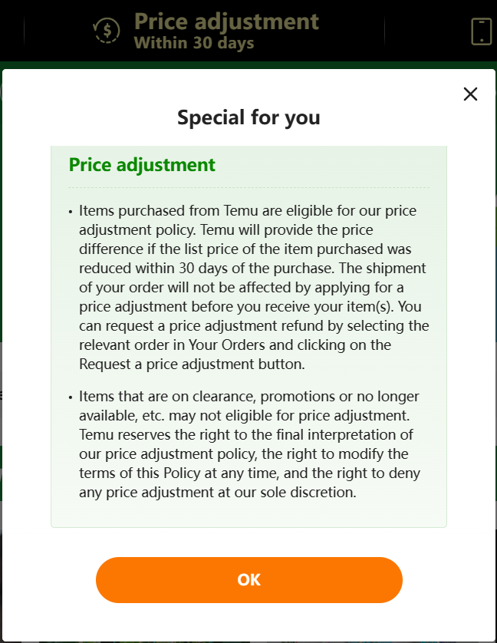Close the Special for you dialog
The height and width of the screenshot is (643, 497).
click(471, 94)
